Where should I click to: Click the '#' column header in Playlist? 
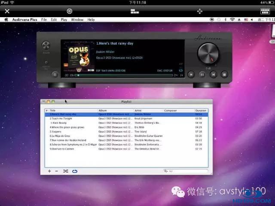(x=47, y=111)
